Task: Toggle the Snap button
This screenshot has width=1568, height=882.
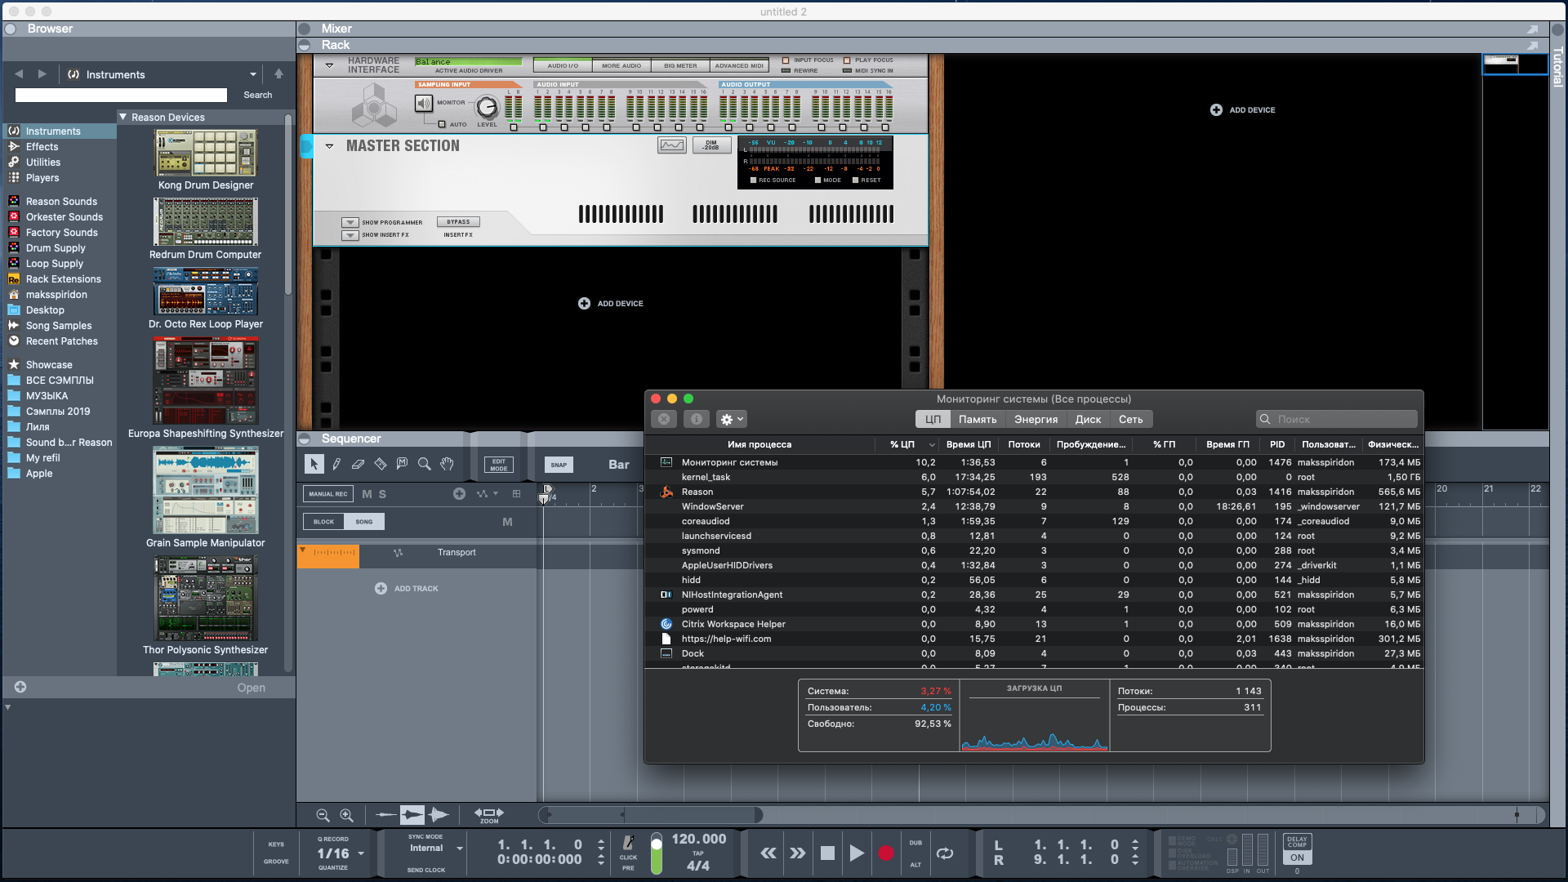Action: 559,465
